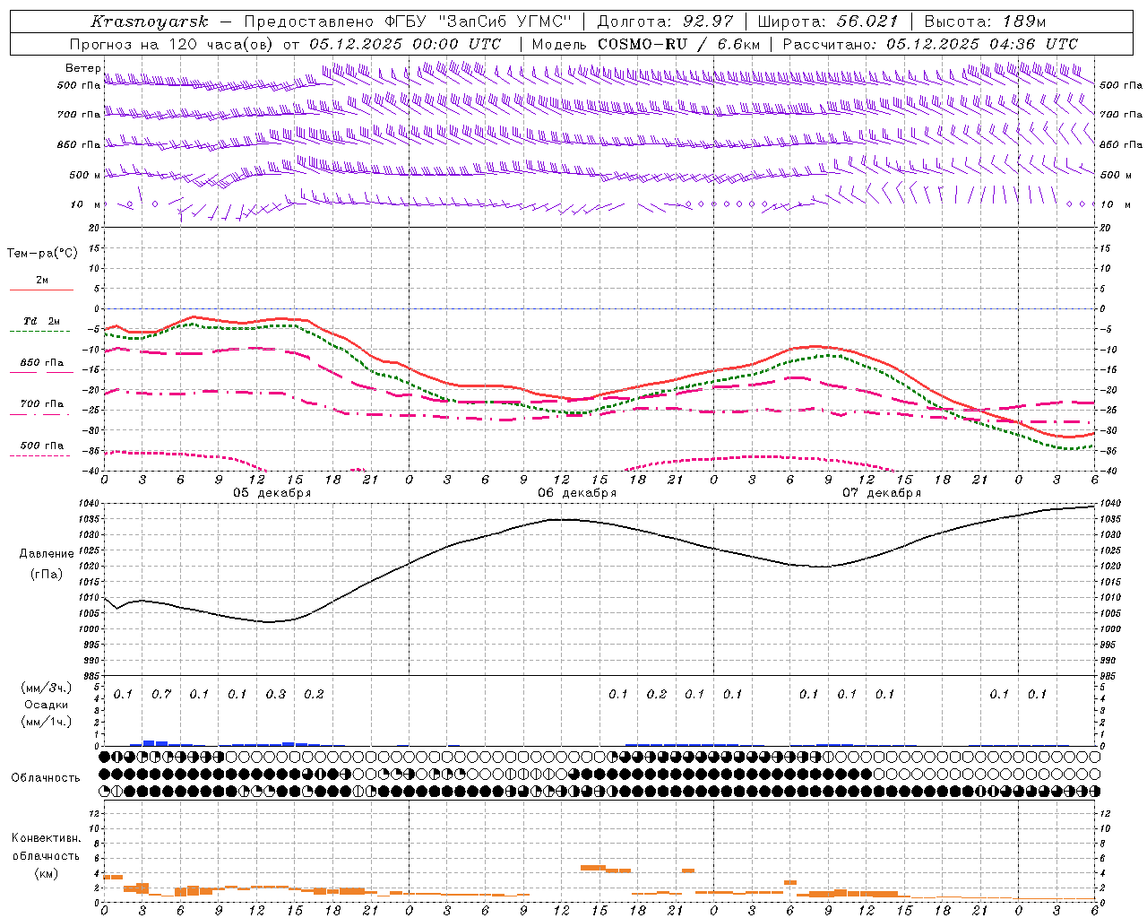
Task: Click the Krasnoyarsk station title
Action: tap(150, 22)
